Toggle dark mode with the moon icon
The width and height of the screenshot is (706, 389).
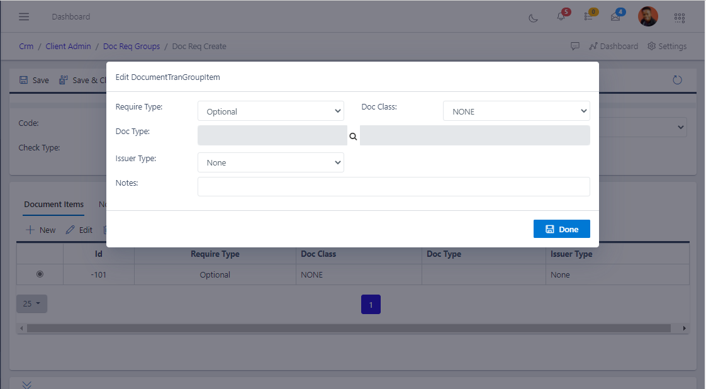click(x=533, y=19)
